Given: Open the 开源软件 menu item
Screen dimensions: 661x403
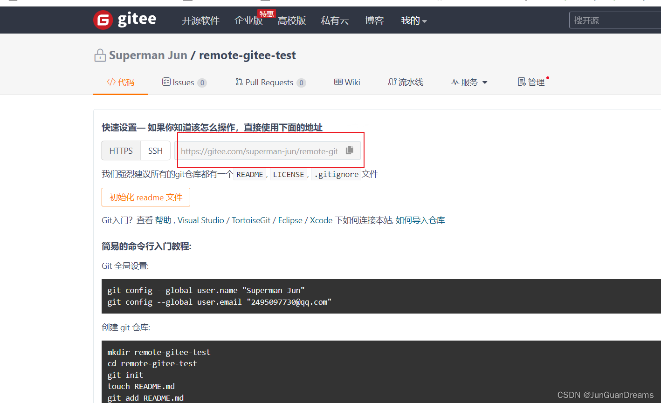Looking at the screenshot, I should click(x=200, y=20).
